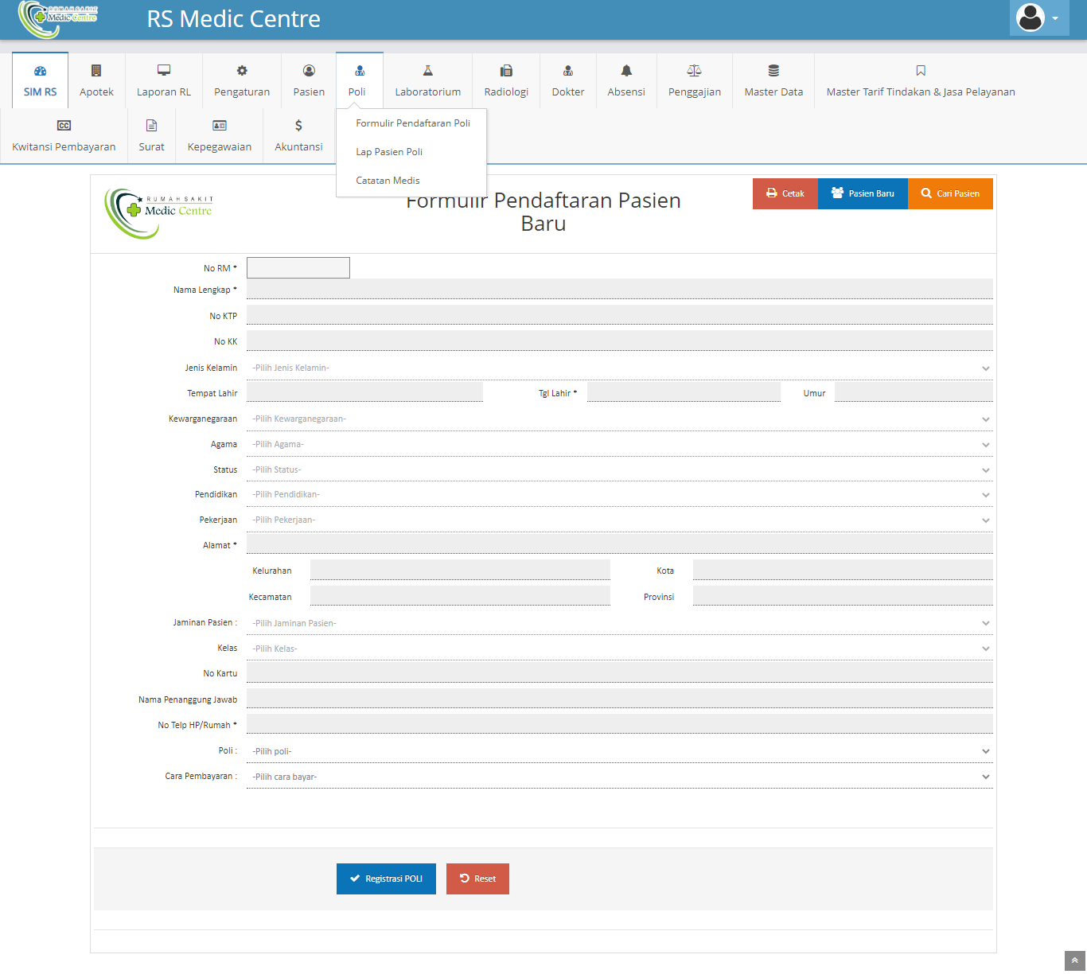Open Penggajian balance scale icon
This screenshot has height=974, width=1087.
[694, 71]
